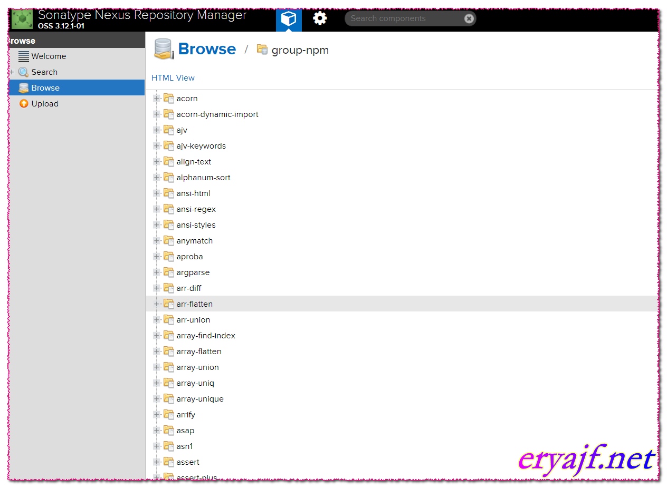This screenshot has width=667, height=488.
Task: Select the asn1 tree row
Action: pyautogui.click(x=402, y=446)
